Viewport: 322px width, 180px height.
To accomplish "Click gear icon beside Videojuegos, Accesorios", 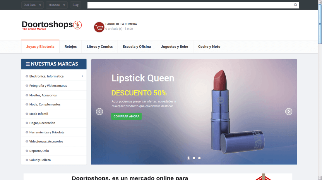I will click(x=27, y=141).
